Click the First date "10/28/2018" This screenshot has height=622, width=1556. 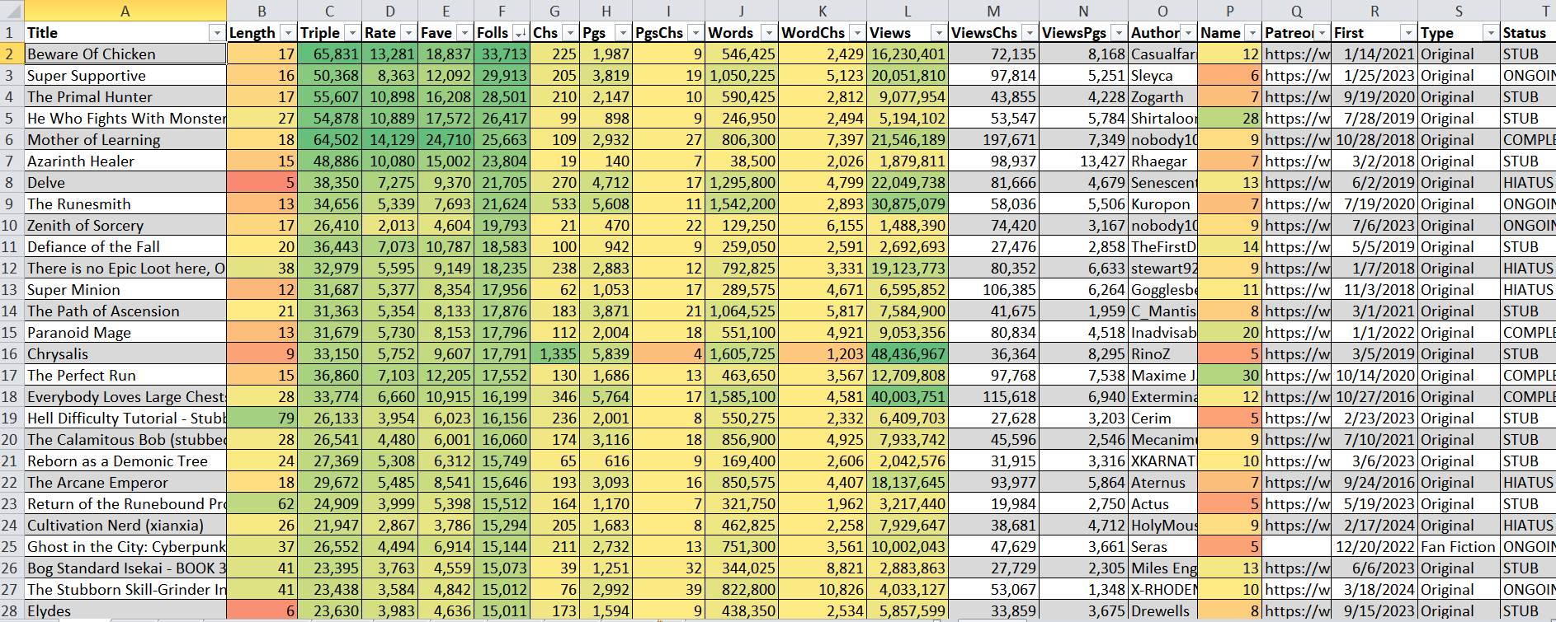(1374, 140)
